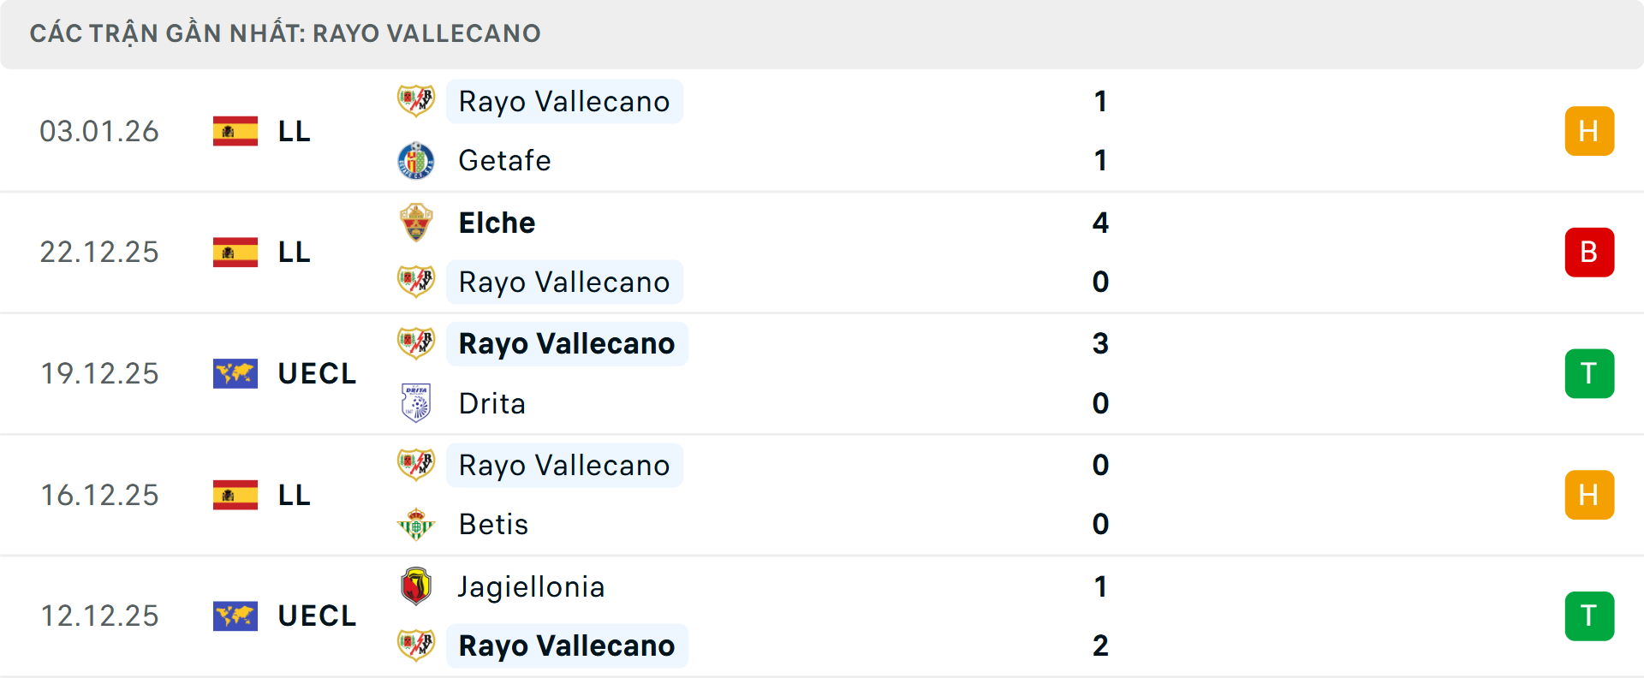This screenshot has height=678, width=1644.
Task: Toggle the yellow H badge for the Getafe draw
Action: 1589,131
